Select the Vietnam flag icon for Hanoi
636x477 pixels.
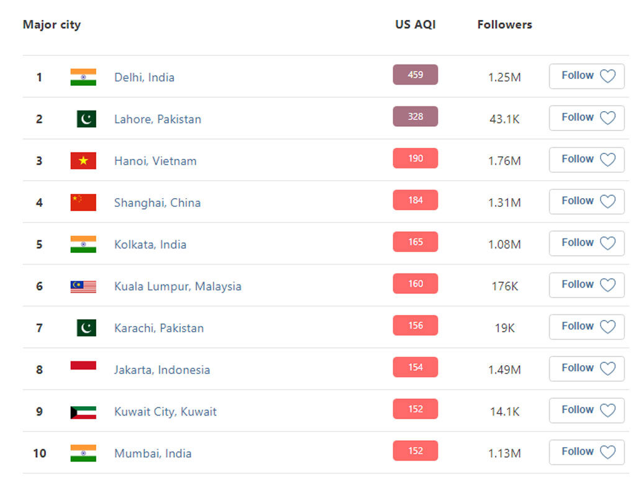[x=83, y=160]
